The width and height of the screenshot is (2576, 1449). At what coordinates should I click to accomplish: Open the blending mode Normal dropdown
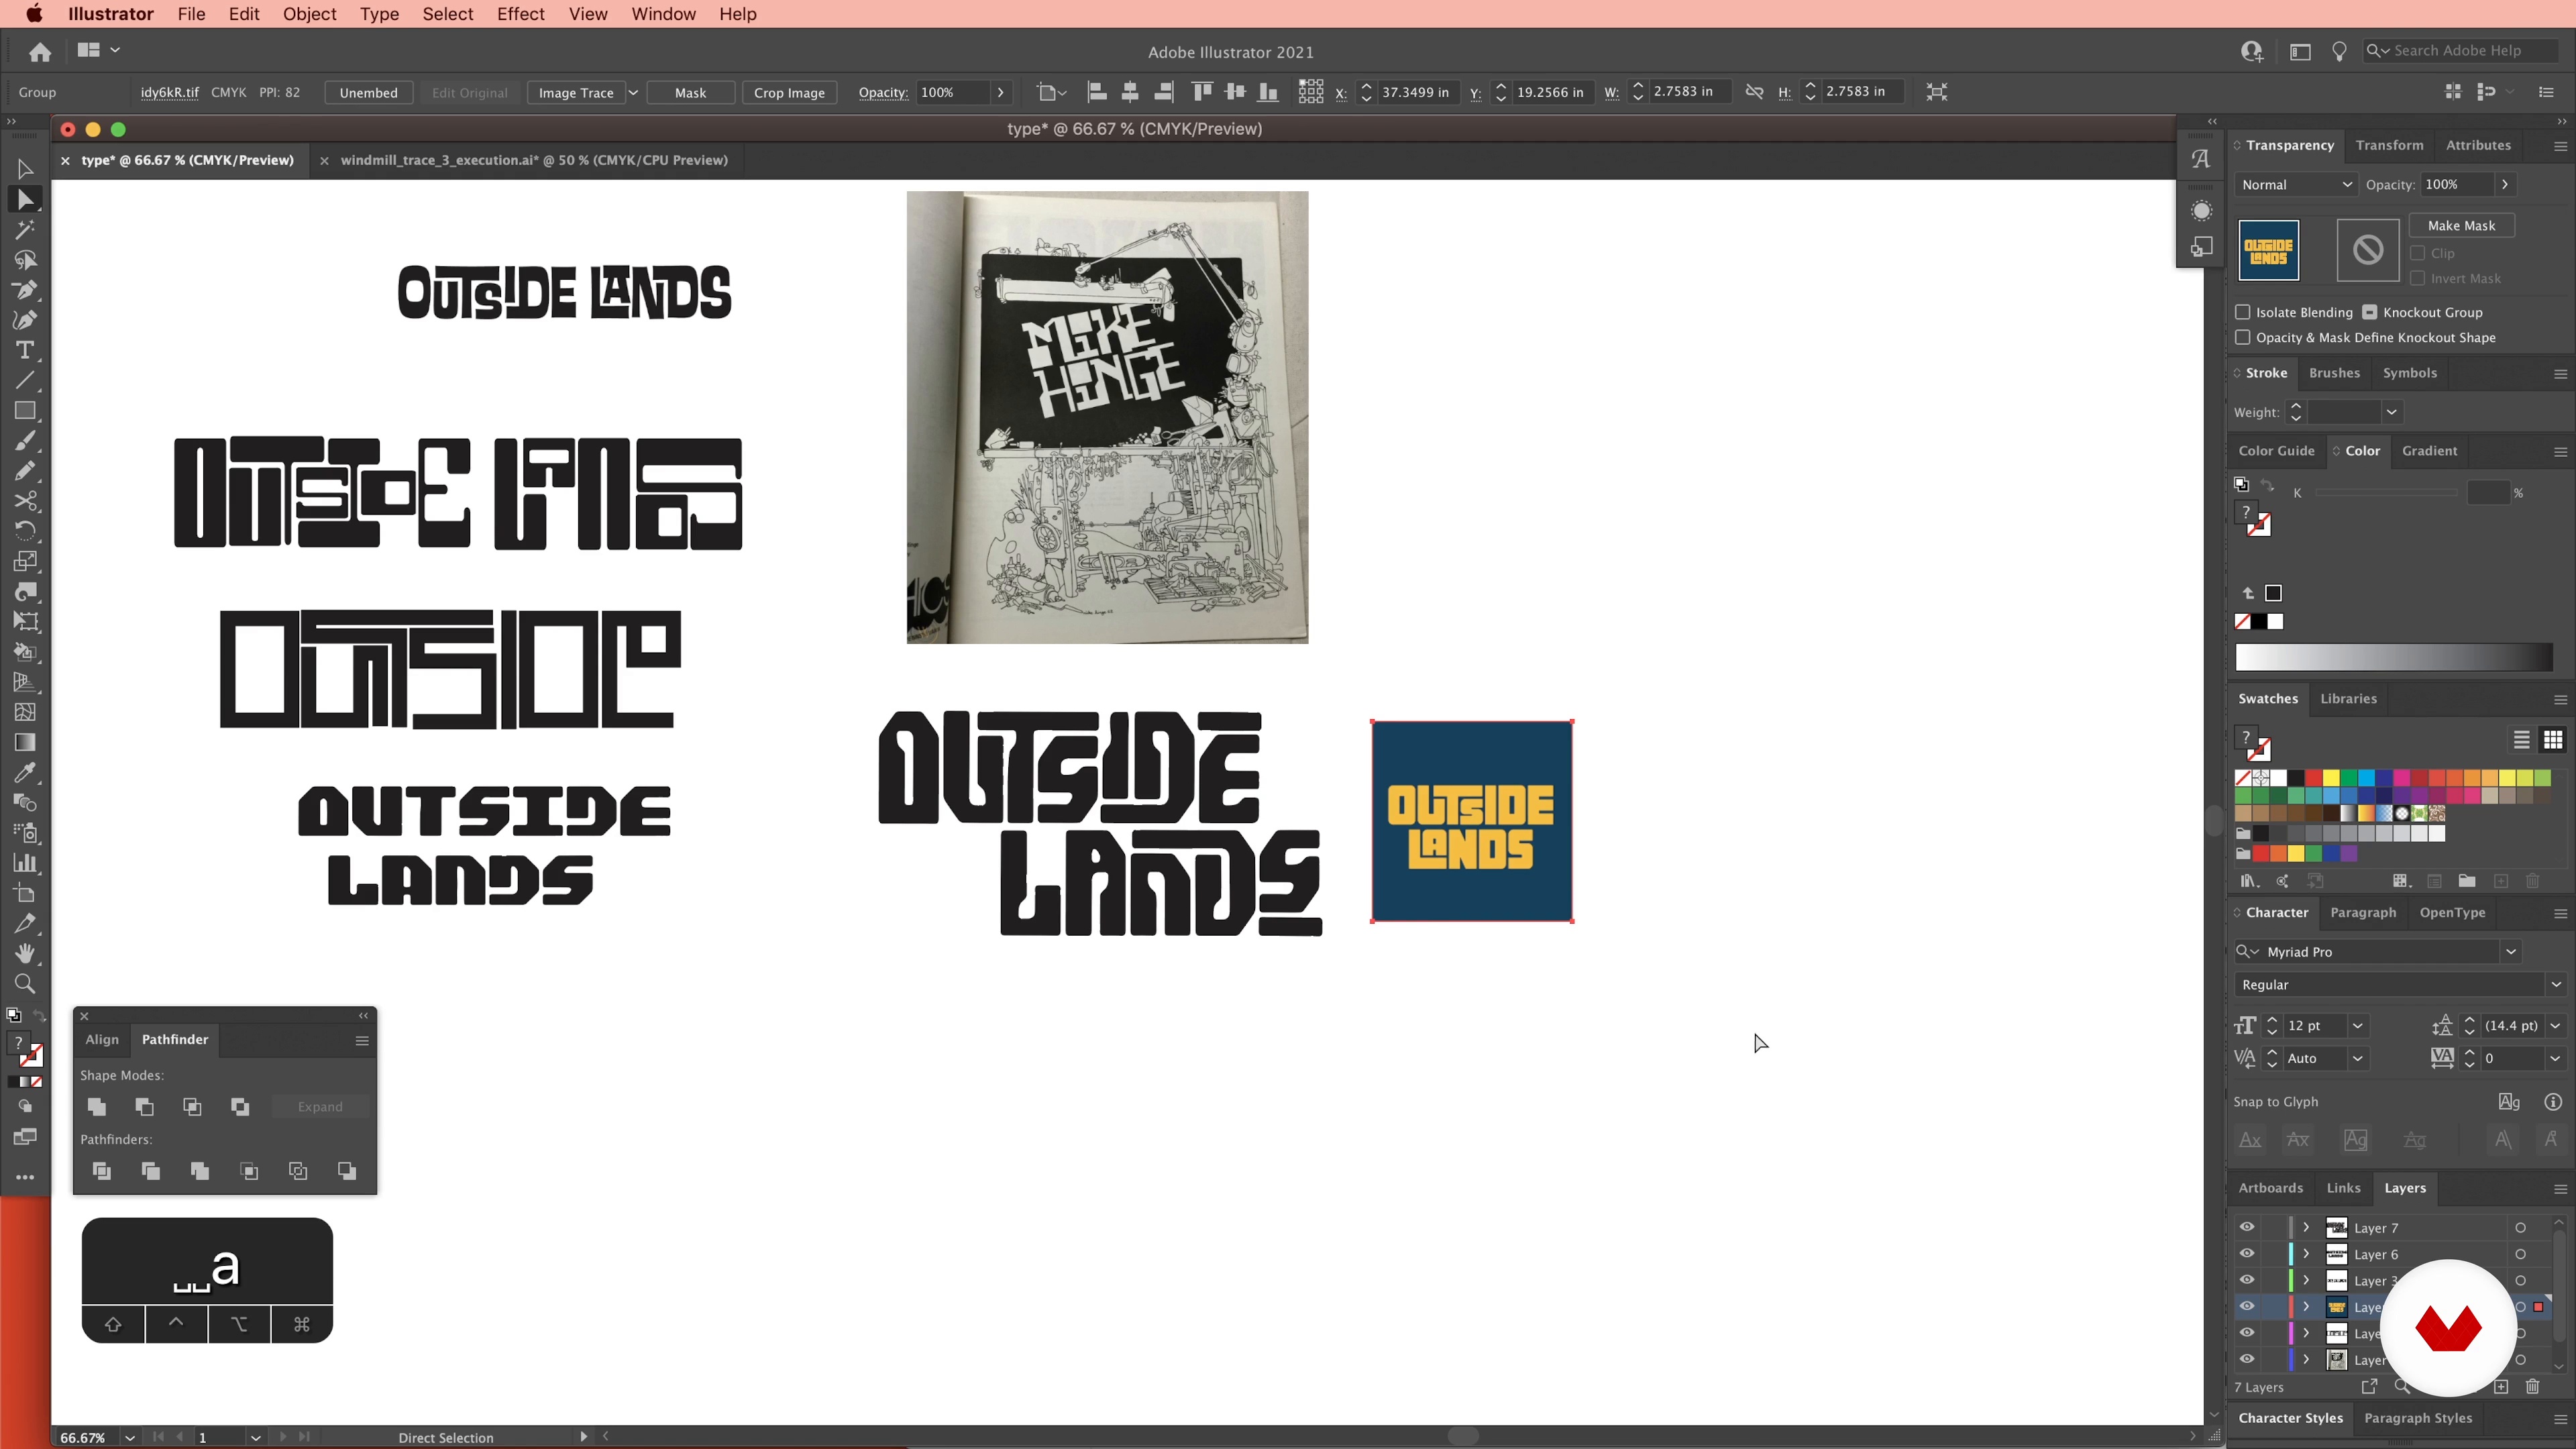point(2296,184)
